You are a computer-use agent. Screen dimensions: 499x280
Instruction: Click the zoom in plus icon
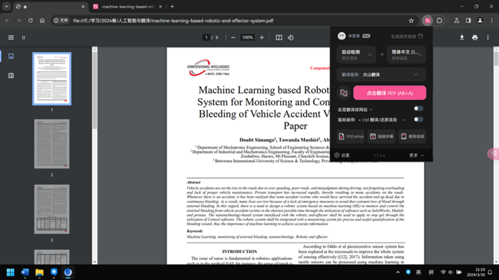[262, 38]
